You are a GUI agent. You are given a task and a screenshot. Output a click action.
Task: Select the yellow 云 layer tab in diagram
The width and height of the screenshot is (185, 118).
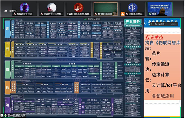pyautogui.click(x=7, y=49)
